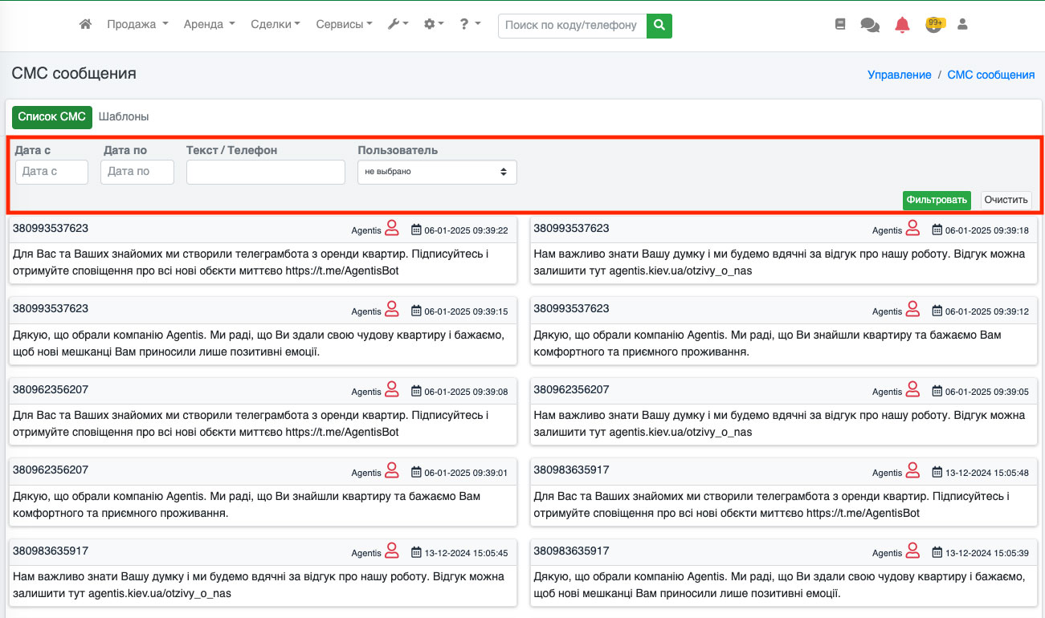Expand the Сделки menu
The height and width of the screenshot is (618, 1045).
[275, 25]
